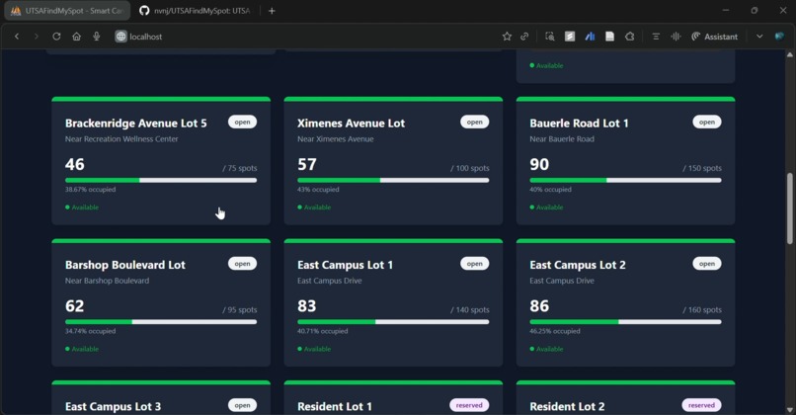Click the globe site info icon
This screenshot has height=415, width=796.
[x=120, y=37]
